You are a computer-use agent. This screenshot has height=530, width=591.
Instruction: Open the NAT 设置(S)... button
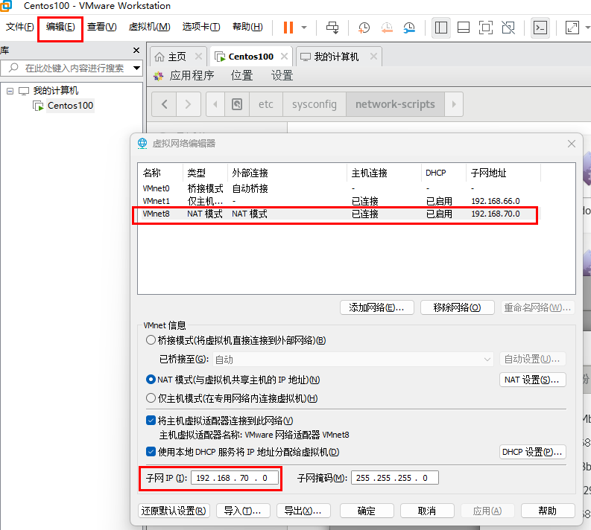point(533,380)
